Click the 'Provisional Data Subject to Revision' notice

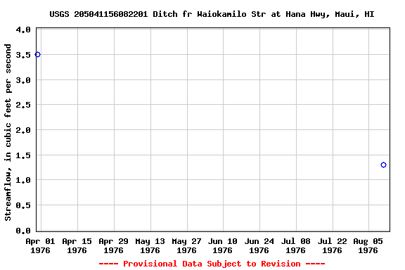[212, 264]
